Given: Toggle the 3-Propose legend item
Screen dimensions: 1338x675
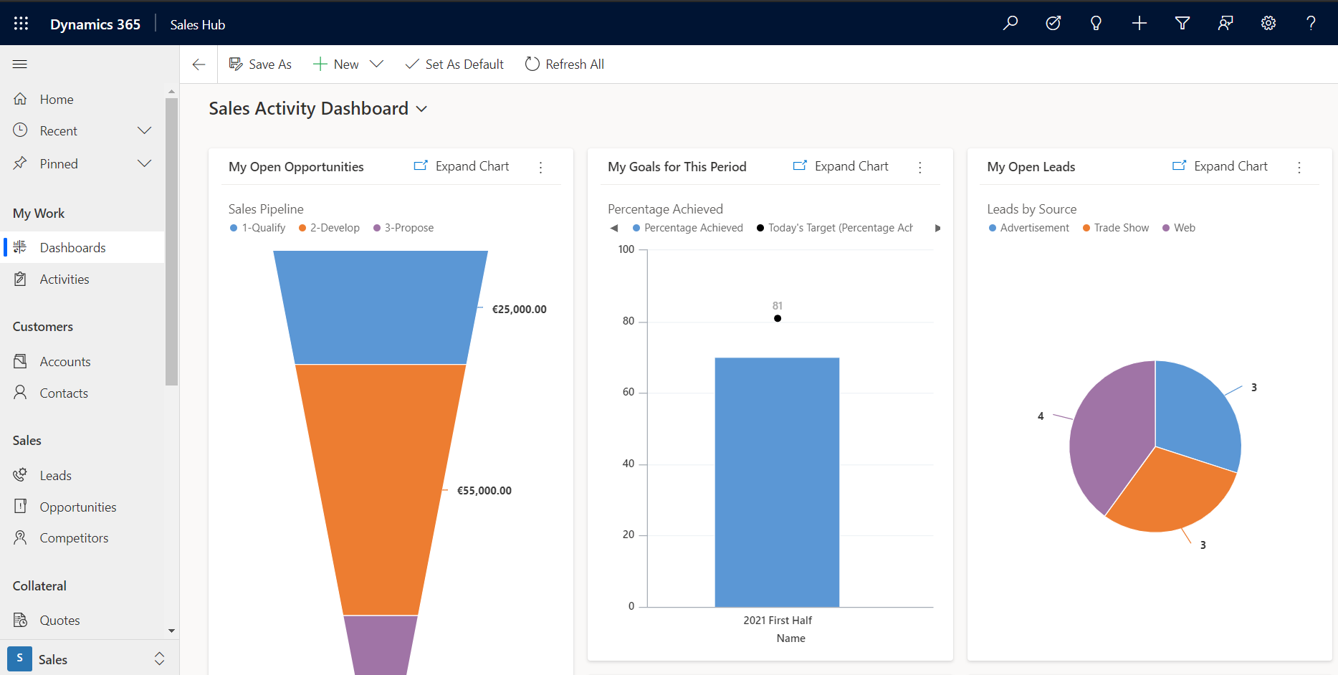Looking at the screenshot, I should (x=403, y=228).
